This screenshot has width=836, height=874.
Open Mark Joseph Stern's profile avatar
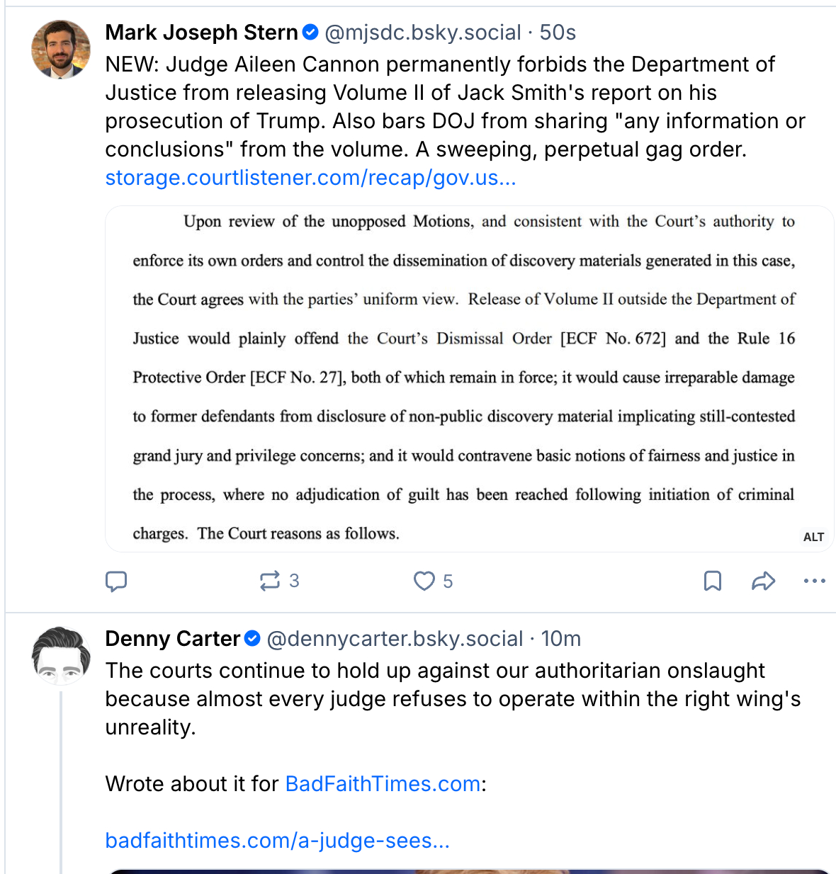(x=61, y=49)
